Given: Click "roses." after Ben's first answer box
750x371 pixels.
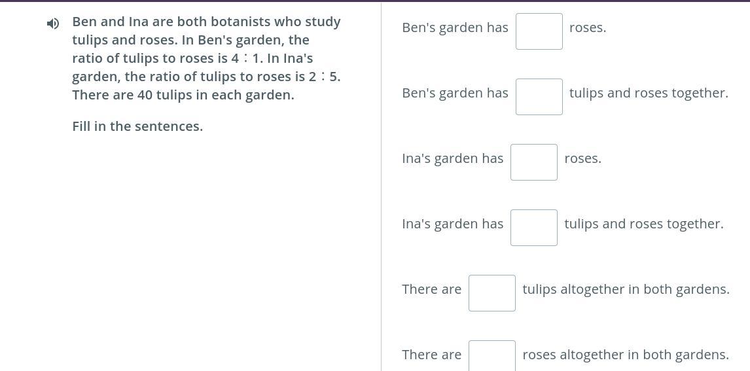Looking at the screenshot, I should 588,27.
